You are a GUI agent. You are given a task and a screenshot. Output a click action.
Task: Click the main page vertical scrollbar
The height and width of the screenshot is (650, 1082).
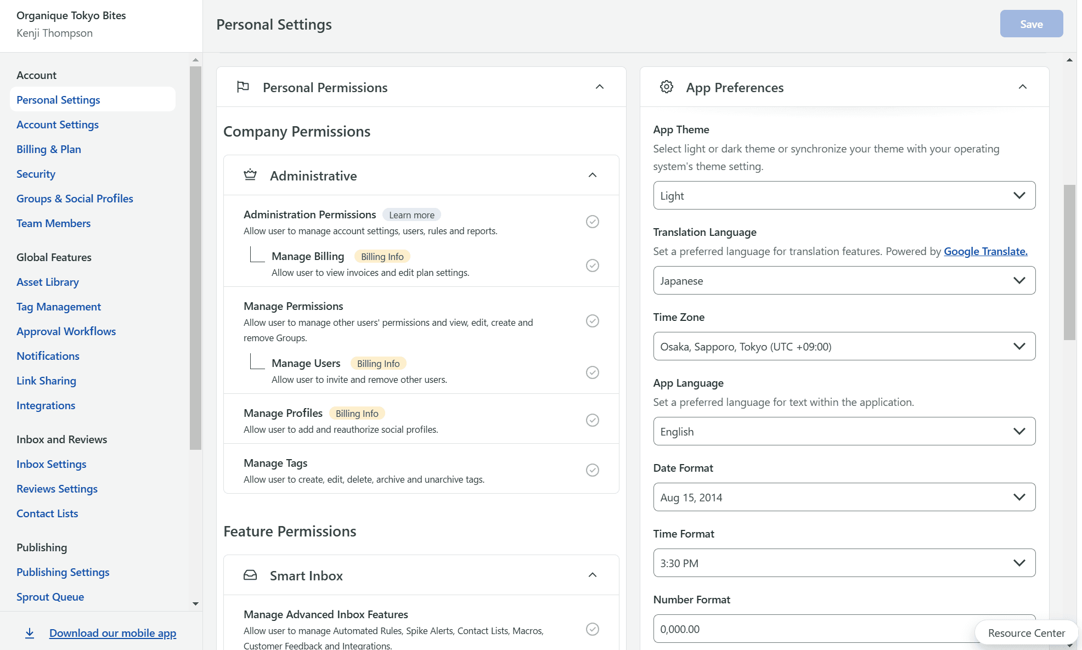1069,262
